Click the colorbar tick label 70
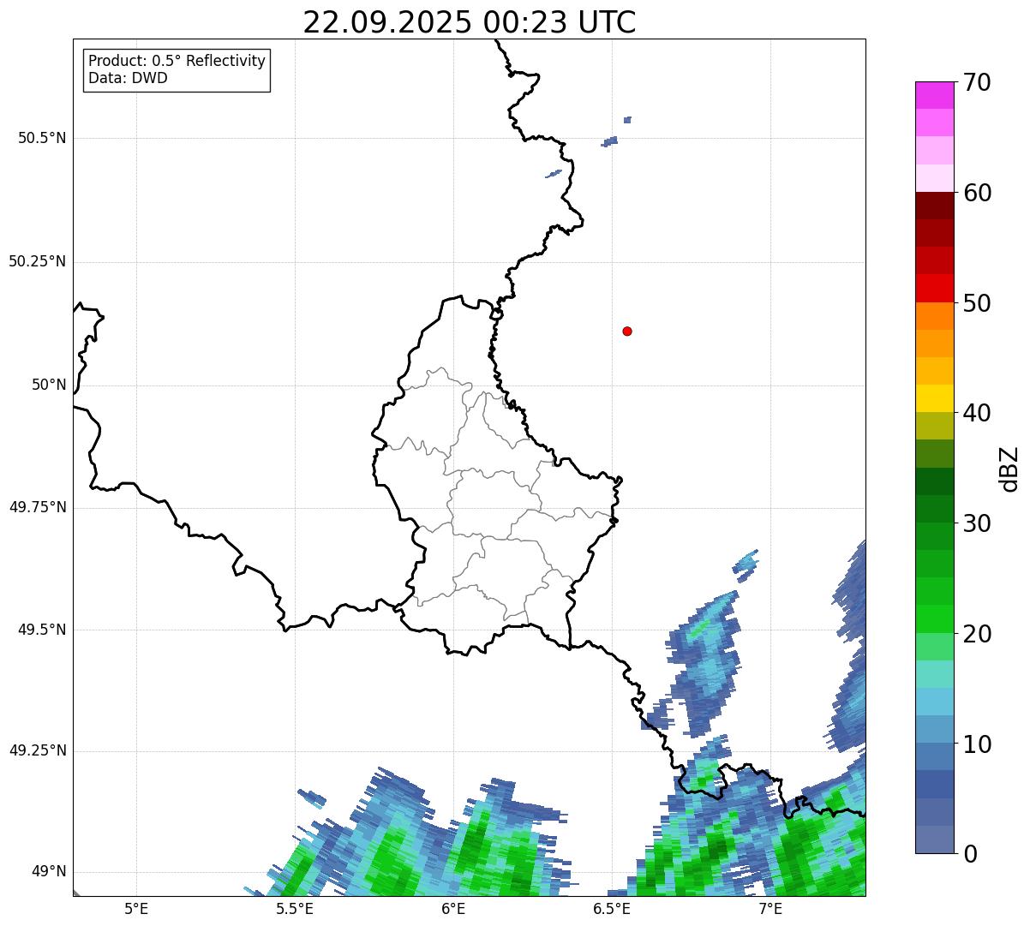This screenshot has height=926, width=1030. coord(977,82)
